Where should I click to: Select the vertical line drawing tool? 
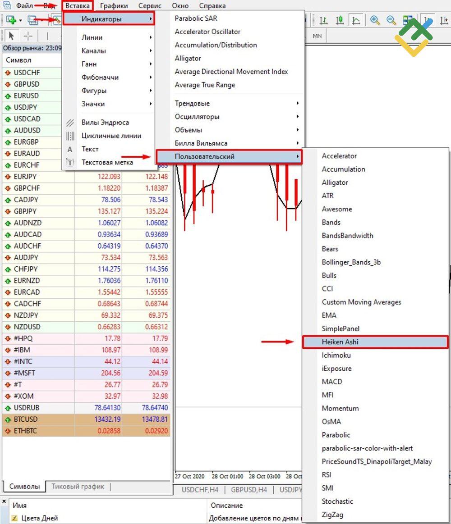[x=47, y=36]
